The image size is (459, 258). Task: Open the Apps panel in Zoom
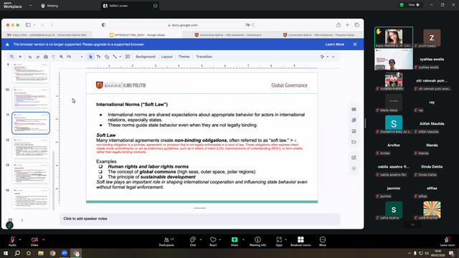(279, 242)
